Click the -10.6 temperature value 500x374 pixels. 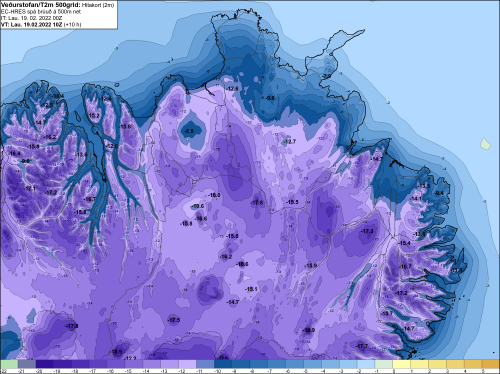pos(197,206)
